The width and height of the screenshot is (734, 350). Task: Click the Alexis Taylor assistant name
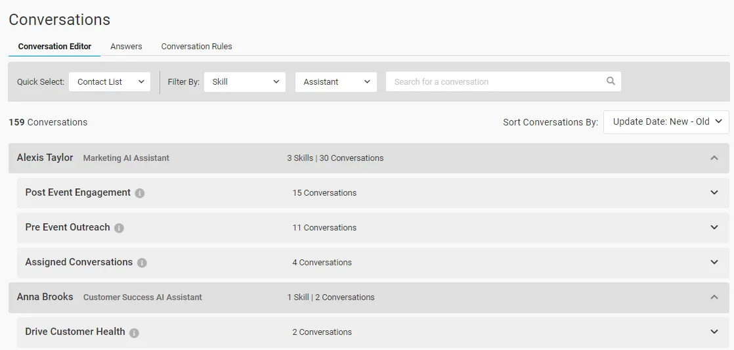pyautogui.click(x=45, y=158)
